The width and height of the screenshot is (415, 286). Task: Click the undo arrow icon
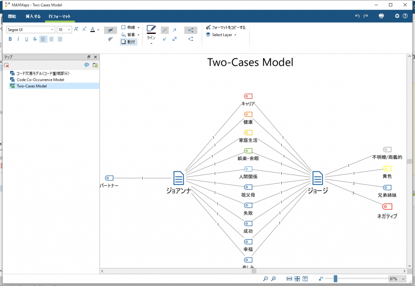tap(357, 16)
